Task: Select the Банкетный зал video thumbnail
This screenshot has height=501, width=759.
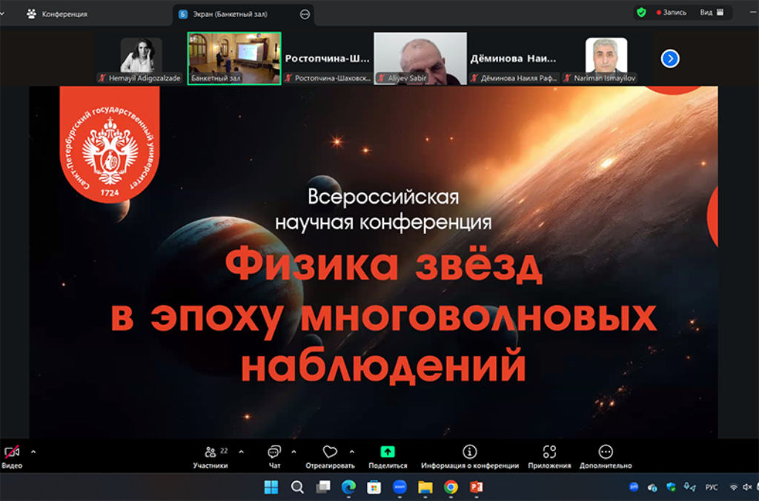Action: click(234, 58)
